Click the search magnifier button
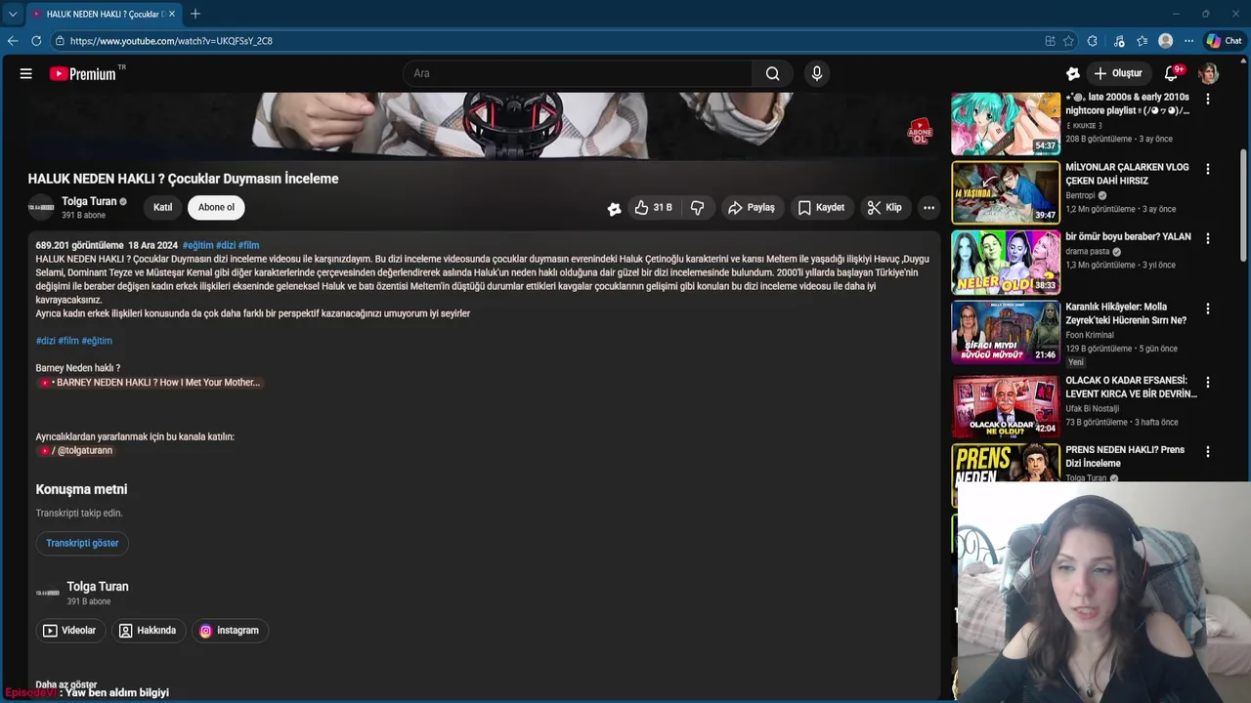 point(772,73)
